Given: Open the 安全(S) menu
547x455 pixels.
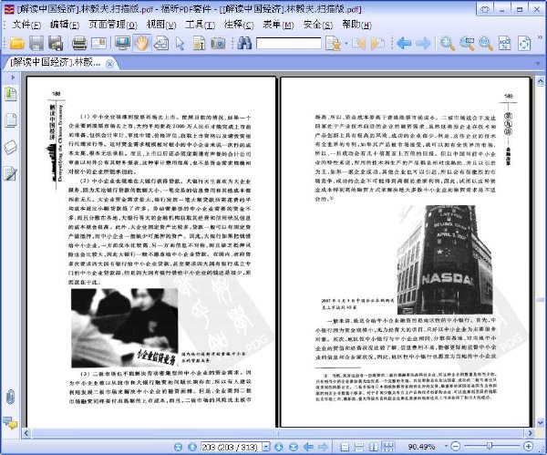Looking at the screenshot, I should 318,25.
